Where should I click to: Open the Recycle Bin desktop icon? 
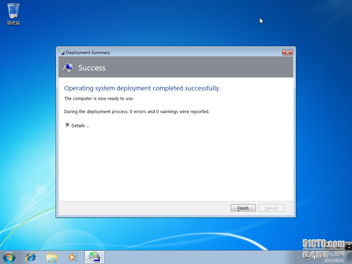tap(13, 14)
